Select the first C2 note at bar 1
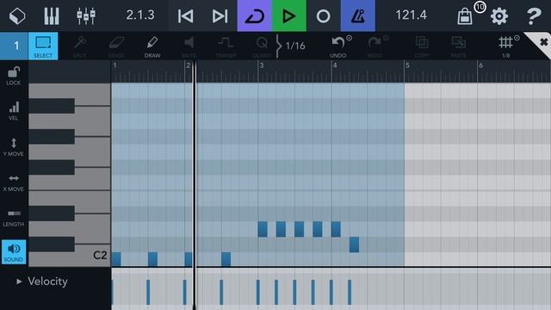Screen dimensions: 551x310 point(116,259)
